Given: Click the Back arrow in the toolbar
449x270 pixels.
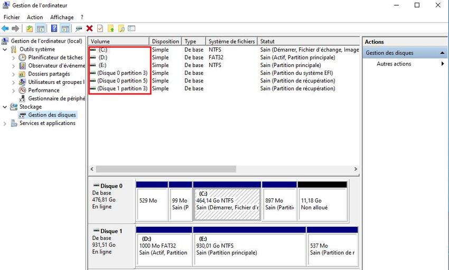Looking at the screenshot, I should click(x=5, y=28).
